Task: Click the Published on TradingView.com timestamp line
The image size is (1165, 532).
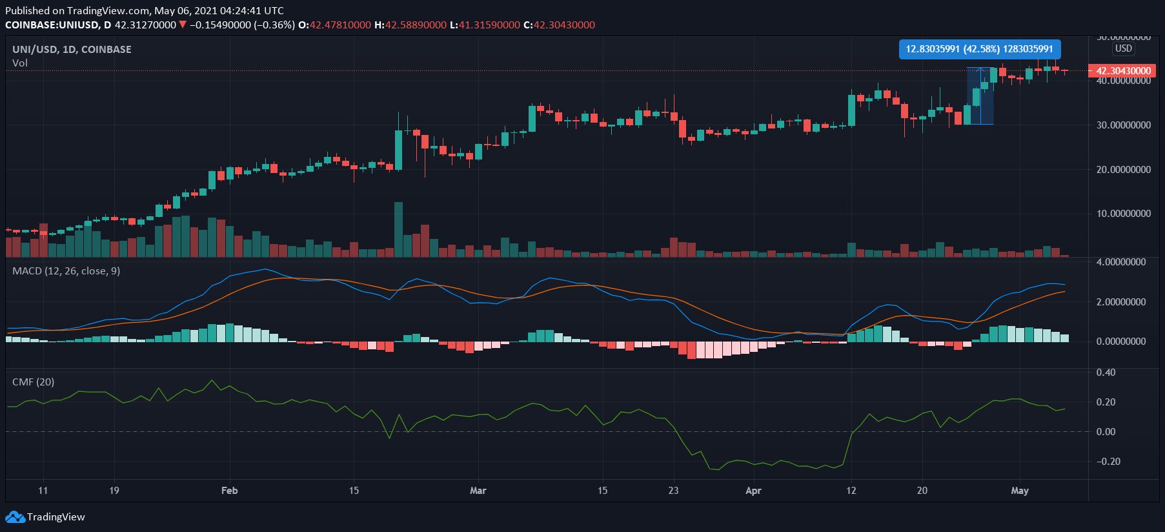Action: pyautogui.click(x=145, y=10)
